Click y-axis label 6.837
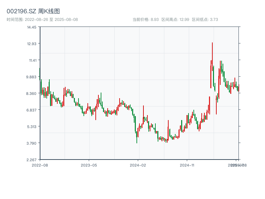 [x=31, y=110]
